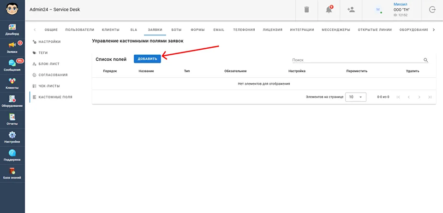Switch to the ЛИЦЕНЗИЯ tab
Viewport: 443px width, 213px height.
point(272,29)
